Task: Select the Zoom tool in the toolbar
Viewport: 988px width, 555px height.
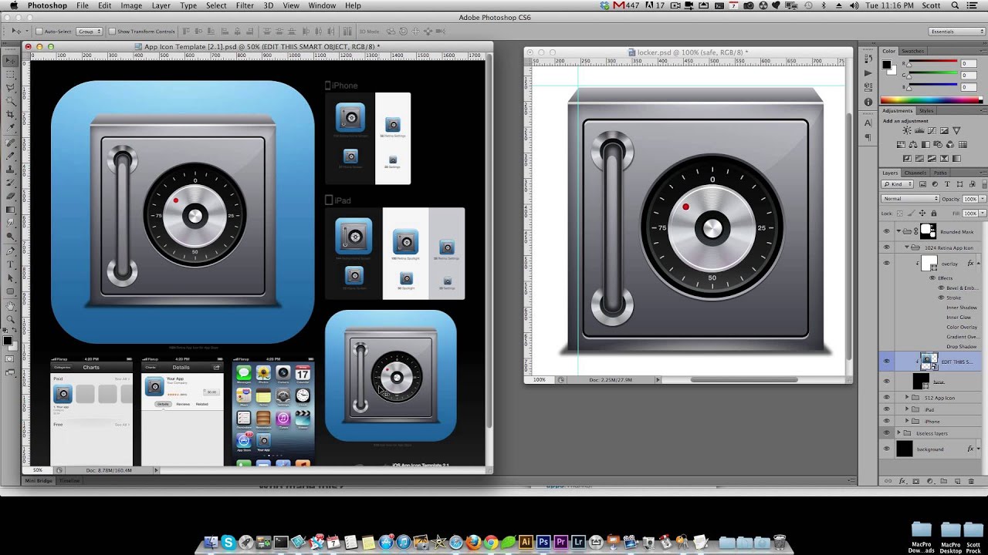Action: coord(10,320)
